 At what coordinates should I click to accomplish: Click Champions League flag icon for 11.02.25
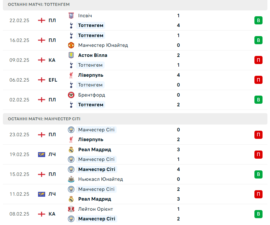point(42,194)
